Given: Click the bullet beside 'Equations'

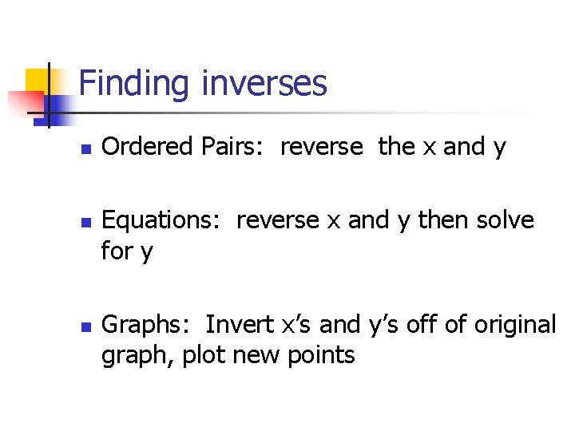Looking at the screenshot, I should pyautogui.click(x=86, y=223).
